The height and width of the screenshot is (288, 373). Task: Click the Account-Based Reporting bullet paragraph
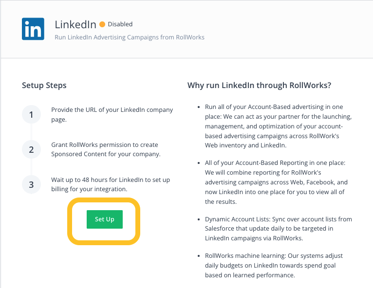[x=276, y=182]
